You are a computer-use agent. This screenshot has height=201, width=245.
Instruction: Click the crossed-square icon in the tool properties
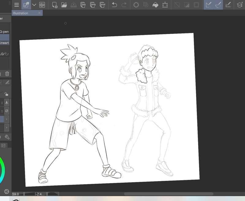point(7,111)
